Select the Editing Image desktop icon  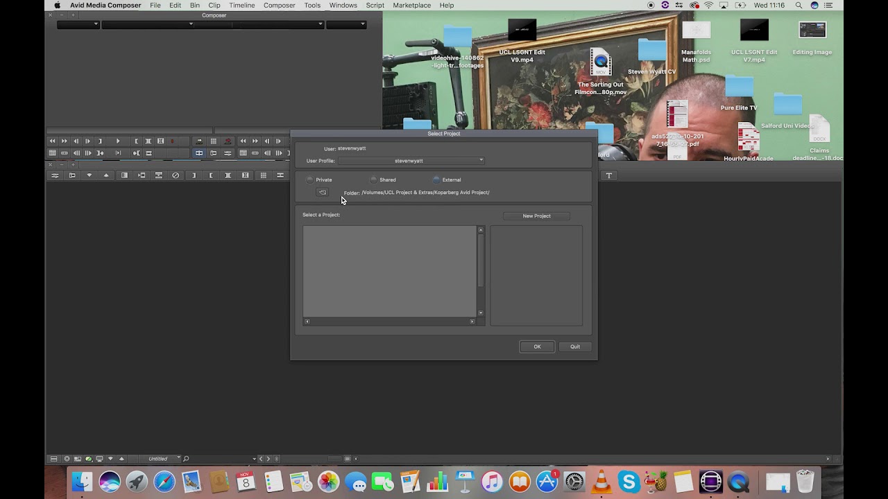tap(812, 37)
